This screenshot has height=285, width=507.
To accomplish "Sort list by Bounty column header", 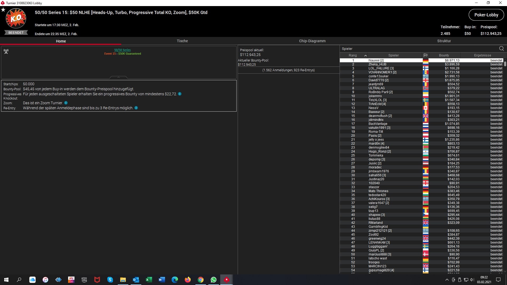I will pos(444,55).
